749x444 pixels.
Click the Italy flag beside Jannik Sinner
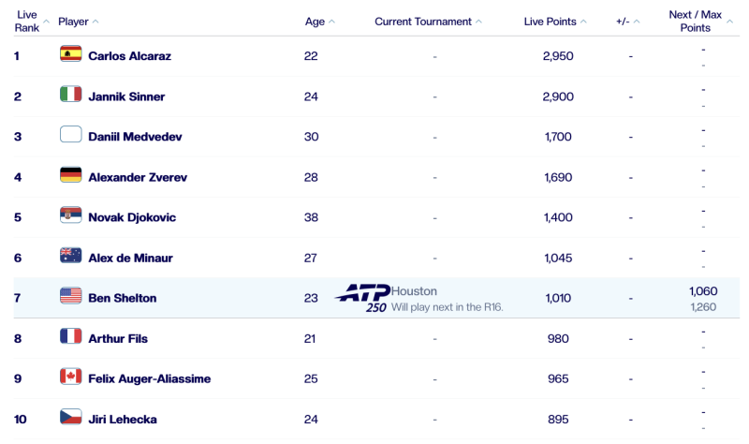point(71,95)
